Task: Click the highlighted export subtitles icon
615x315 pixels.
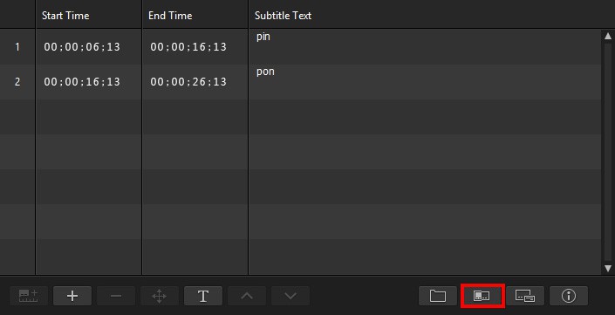Action: click(x=482, y=296)
